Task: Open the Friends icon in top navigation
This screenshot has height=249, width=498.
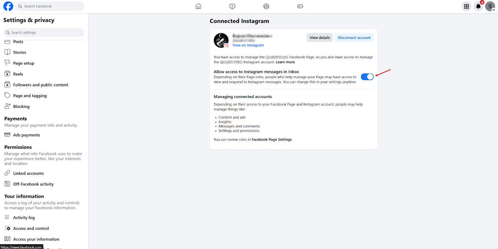Action: point(266,6)
